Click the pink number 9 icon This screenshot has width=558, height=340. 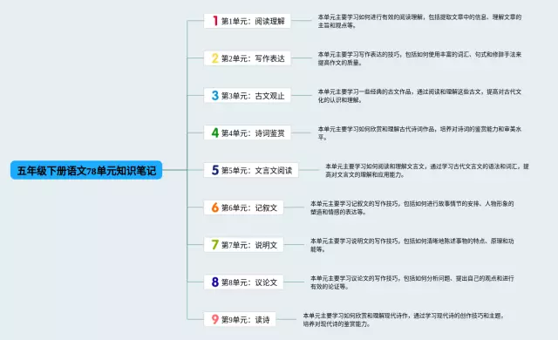[x=215, y=319]
